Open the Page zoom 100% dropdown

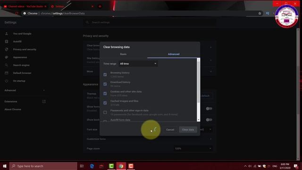[193, 148]
